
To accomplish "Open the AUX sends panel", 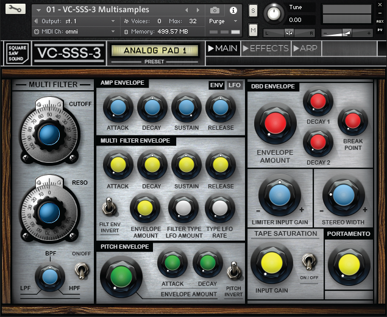I will point(380,21).
